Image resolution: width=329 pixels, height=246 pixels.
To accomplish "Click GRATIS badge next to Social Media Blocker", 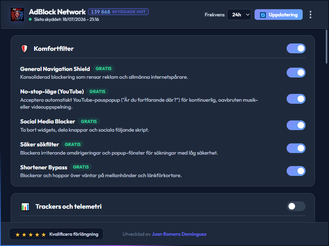I will (89, 121).
